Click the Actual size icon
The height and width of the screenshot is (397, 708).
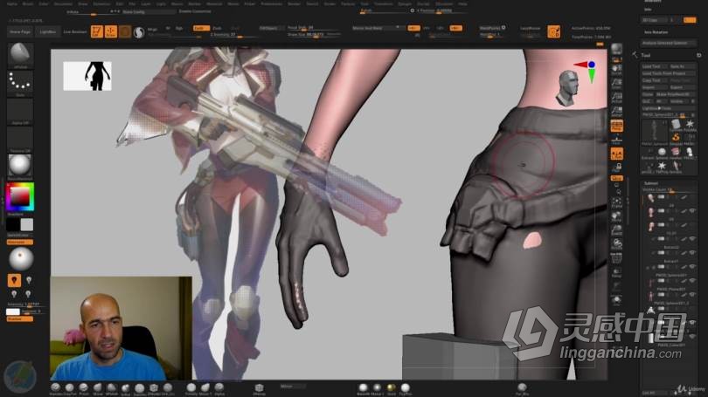click(616, 98)
